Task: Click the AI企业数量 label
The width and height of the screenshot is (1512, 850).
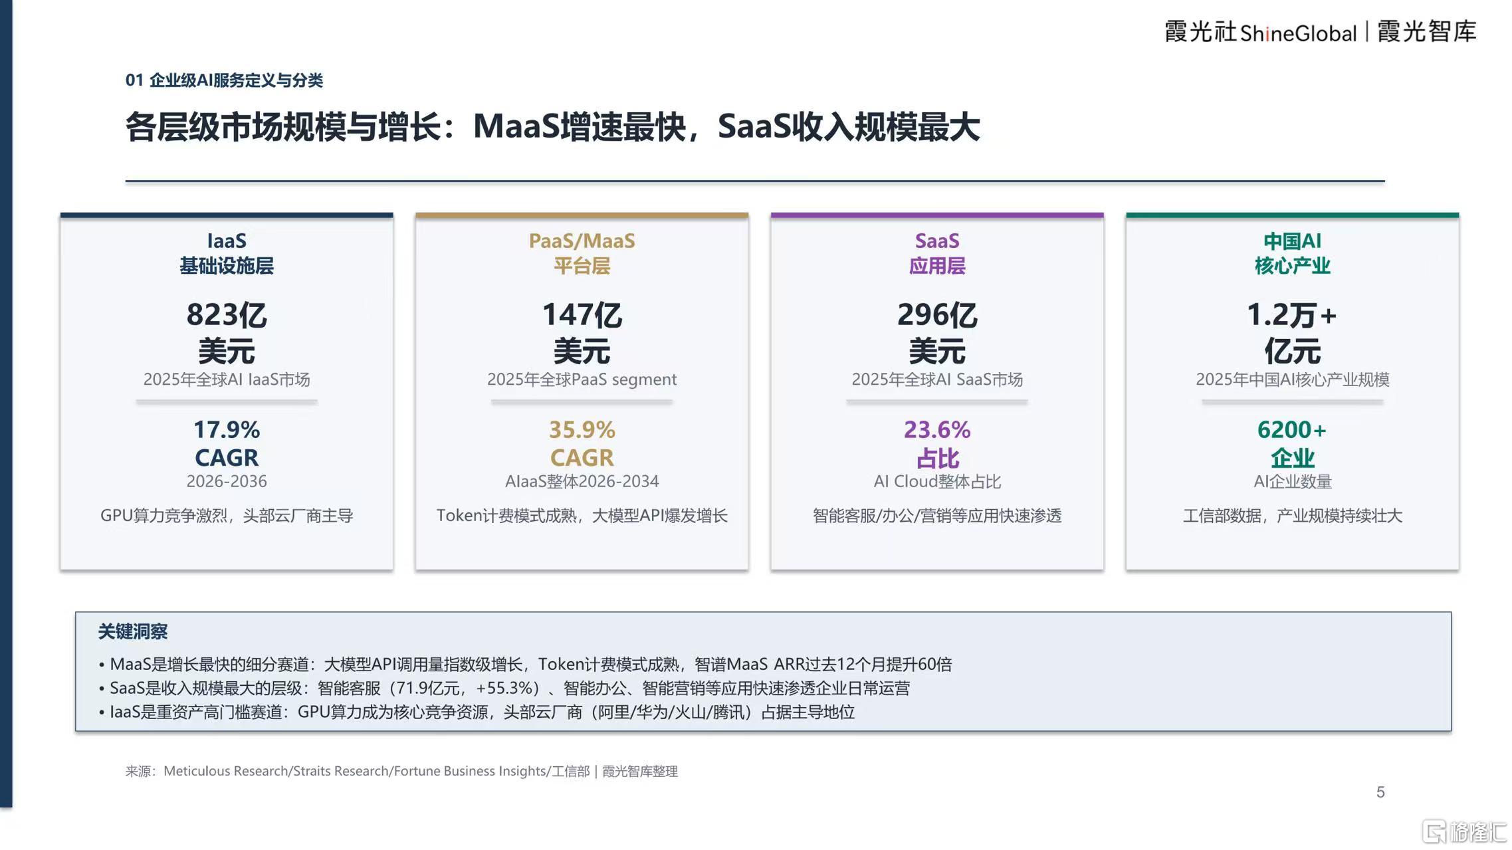Action: [x=1293, y=481]
